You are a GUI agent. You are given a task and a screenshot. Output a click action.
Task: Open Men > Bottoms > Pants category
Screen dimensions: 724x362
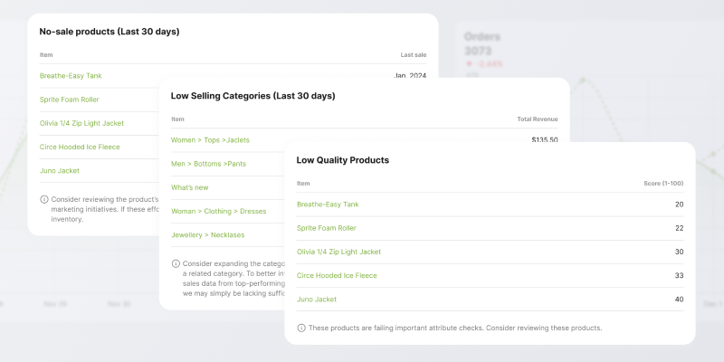click(x=208, y=164)
